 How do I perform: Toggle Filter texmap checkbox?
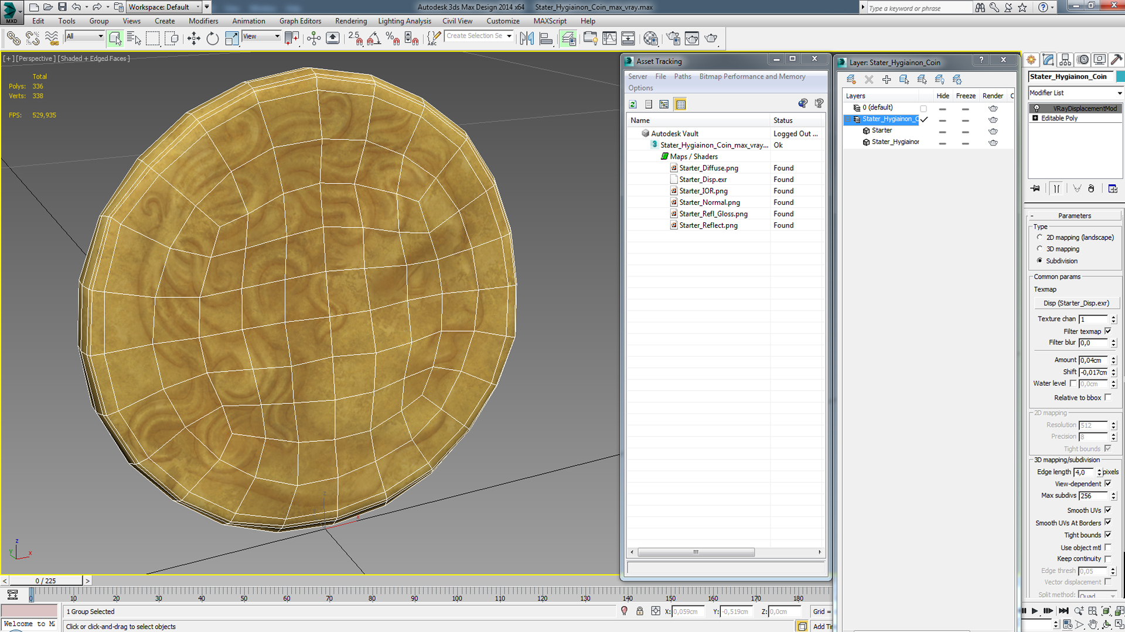[1107, 331]
